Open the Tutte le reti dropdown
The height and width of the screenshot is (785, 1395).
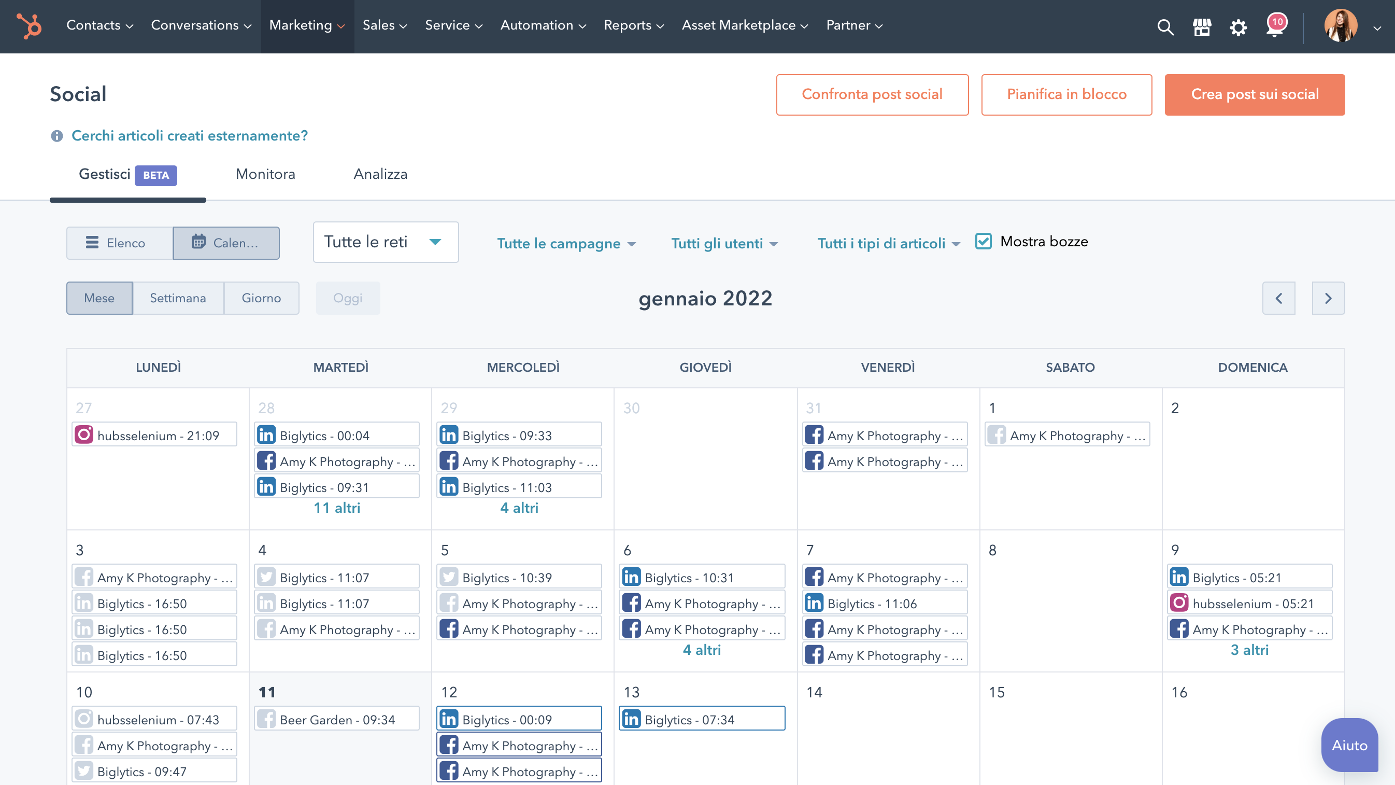(385, 242)
